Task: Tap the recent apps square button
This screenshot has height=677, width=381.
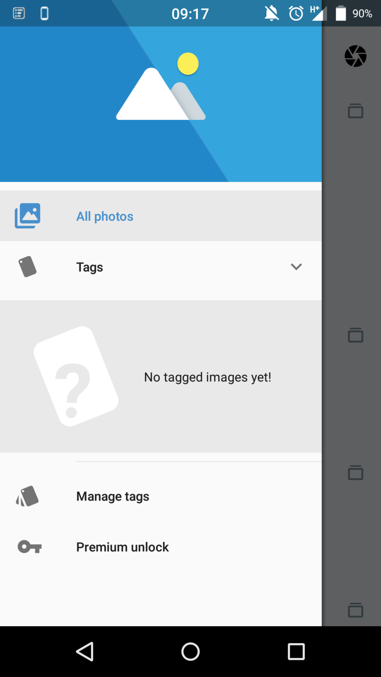Action: click(x=296, y=652)
